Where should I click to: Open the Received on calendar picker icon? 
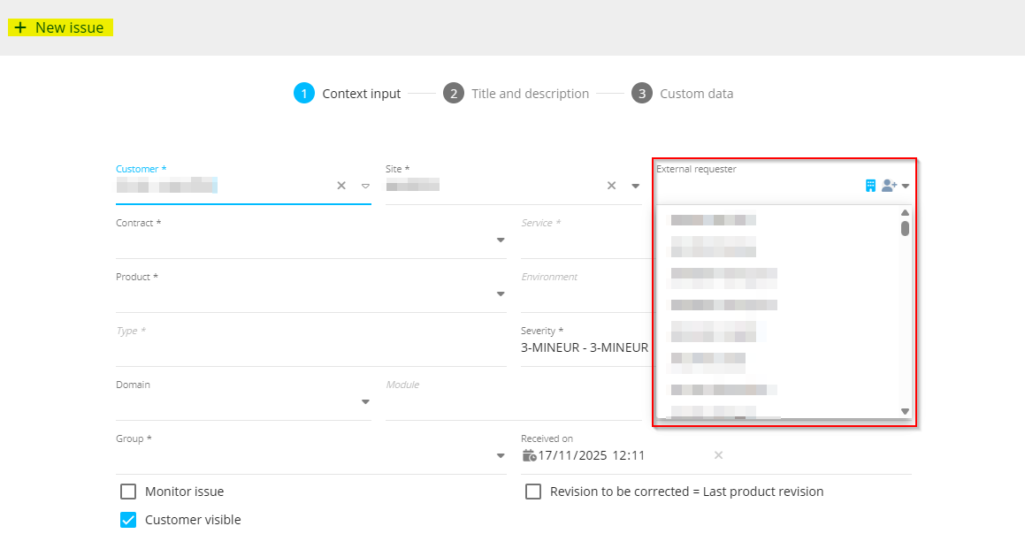click(x=529, y=455)
